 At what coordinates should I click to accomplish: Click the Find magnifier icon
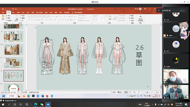(130, 16)
